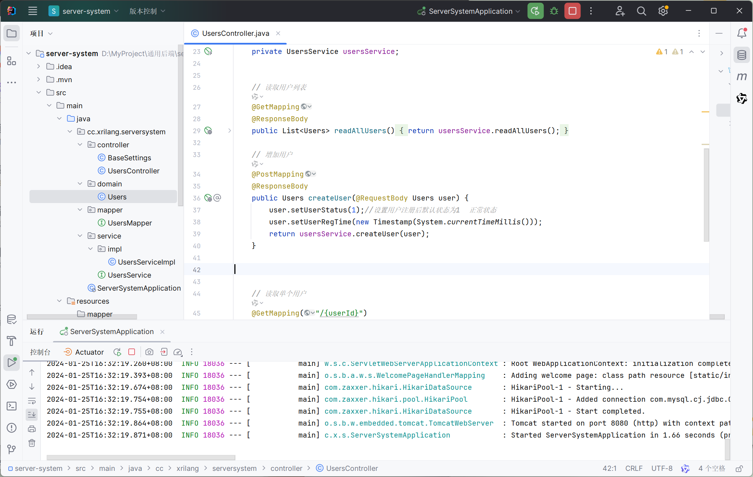The height and width of the screenshot is (477, 753).
Task: Open IDE settings gear
Action: [x=663, y=11]
